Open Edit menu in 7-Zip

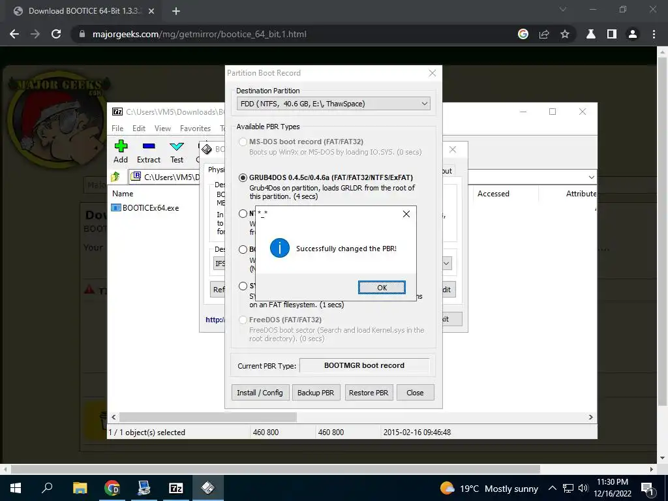pos(139,129)
